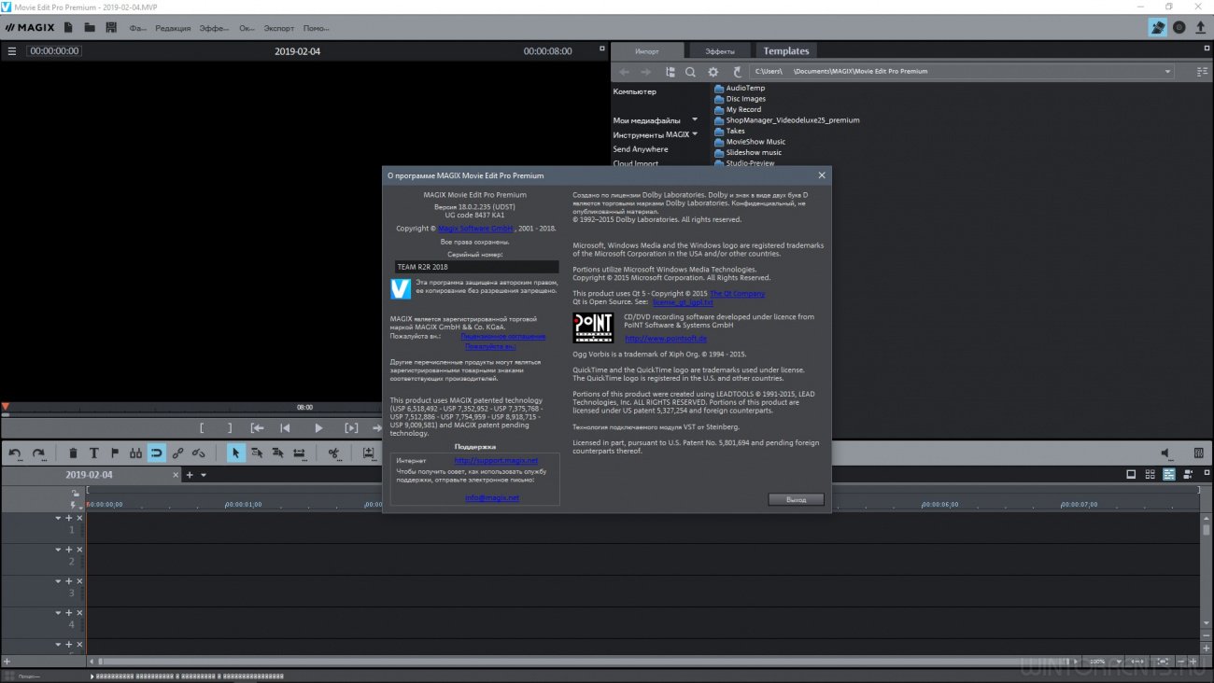Expand track 3 options arrow

58,581
